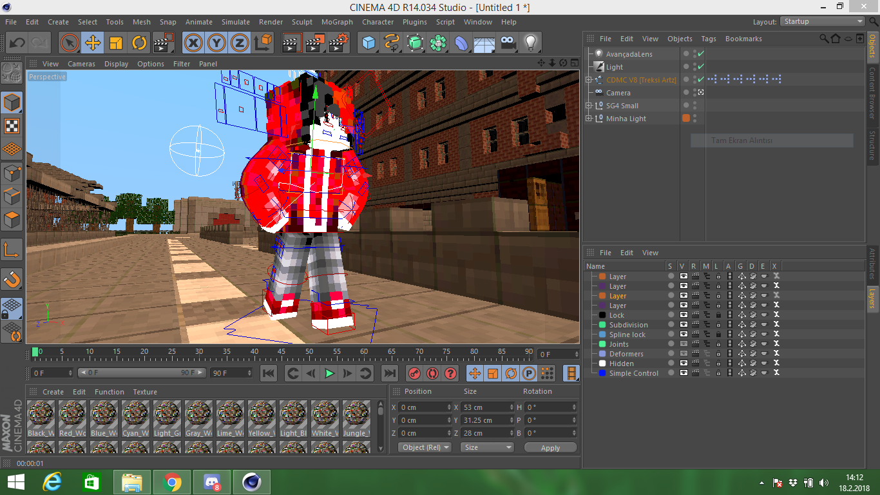
Task: Open Google Chrome from taskbar
Action: (x=172, y=482)
